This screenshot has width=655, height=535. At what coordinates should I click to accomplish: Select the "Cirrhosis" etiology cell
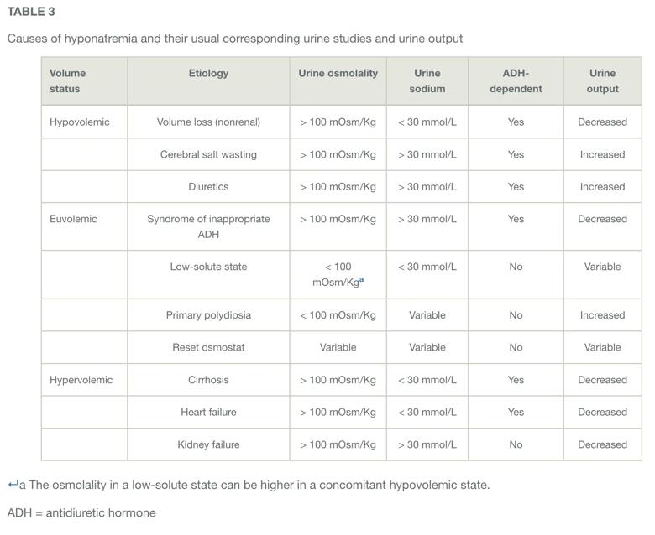pyautogui.click(x=208, y=380)
